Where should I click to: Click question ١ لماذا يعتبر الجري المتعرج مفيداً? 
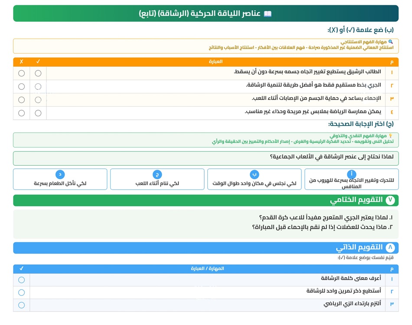point(326,217)
